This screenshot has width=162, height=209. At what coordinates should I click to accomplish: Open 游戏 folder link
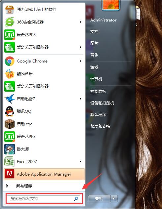pyautogui.click(x=94, y=67)
